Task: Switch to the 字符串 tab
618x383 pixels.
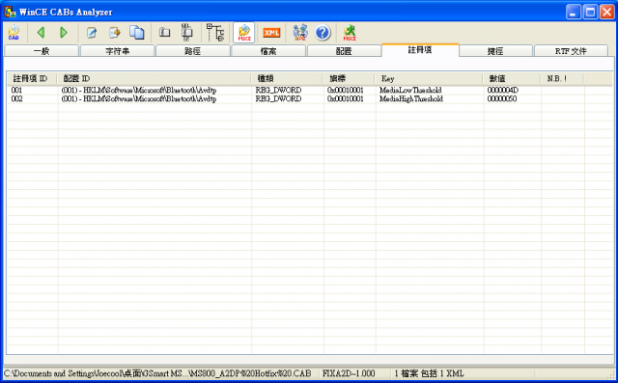Action: 118,51
